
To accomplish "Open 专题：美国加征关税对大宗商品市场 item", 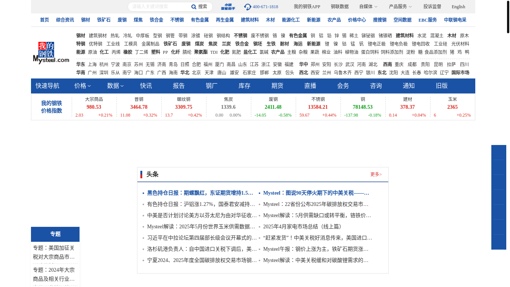I will click(x=55, y=252).
